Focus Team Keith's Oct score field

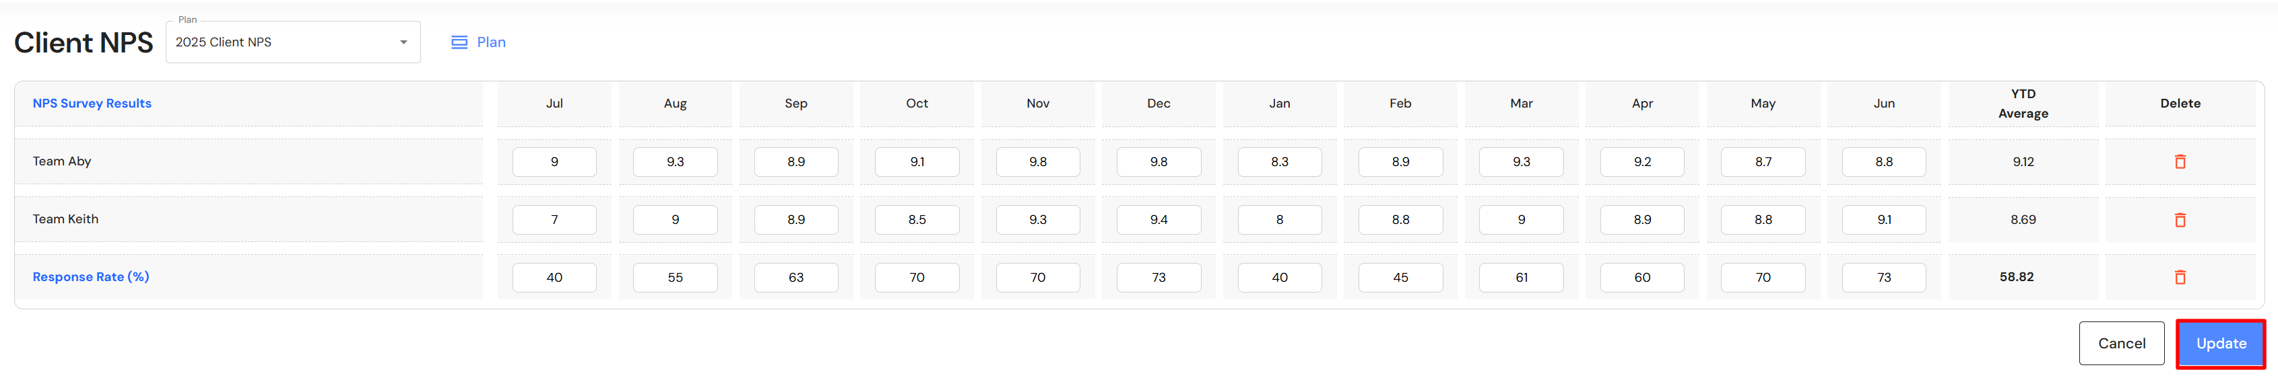coord(917,220)
